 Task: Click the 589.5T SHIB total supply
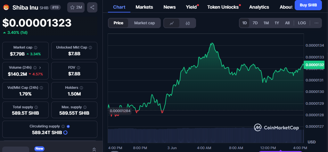[x=25, y=113]
